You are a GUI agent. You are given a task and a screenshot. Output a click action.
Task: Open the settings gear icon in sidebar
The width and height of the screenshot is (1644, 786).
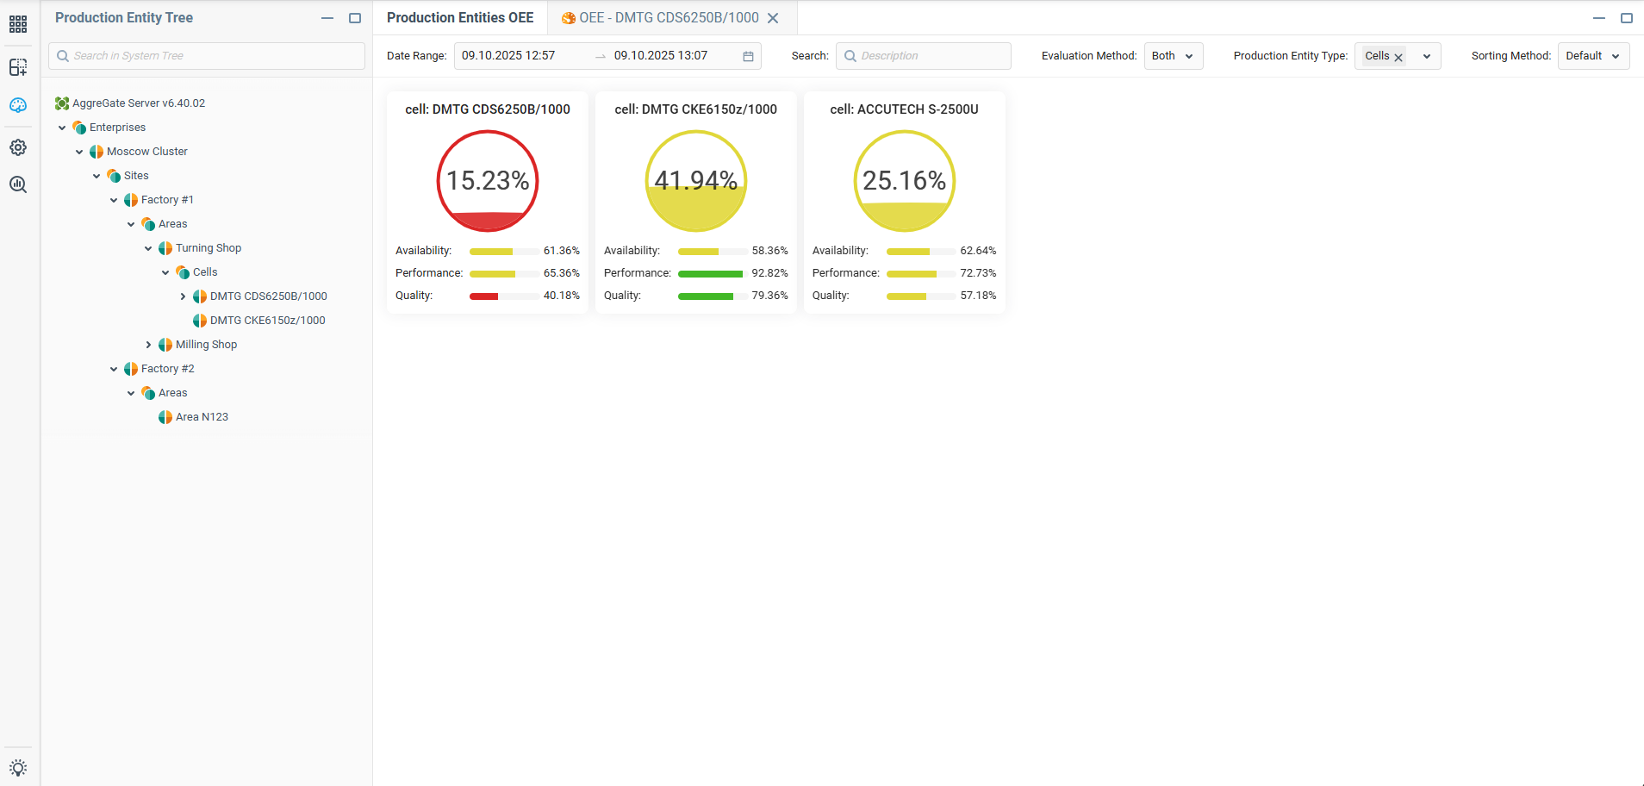click(x=18, y=147)
